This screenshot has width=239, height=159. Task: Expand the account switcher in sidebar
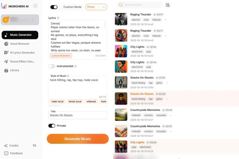(x=20, y=20)
